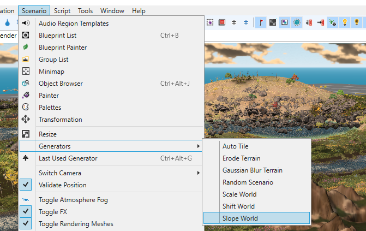This screenshot has height=231, width=366.
Task: Choose Random Scenario generator
Action: pos(256,182)
